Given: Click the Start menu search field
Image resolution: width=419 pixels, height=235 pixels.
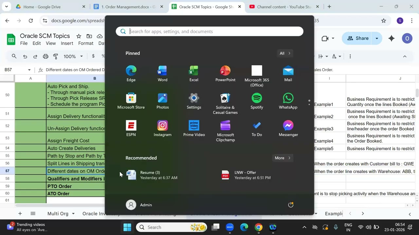Looking at the screenshot, I should [209, 31].
